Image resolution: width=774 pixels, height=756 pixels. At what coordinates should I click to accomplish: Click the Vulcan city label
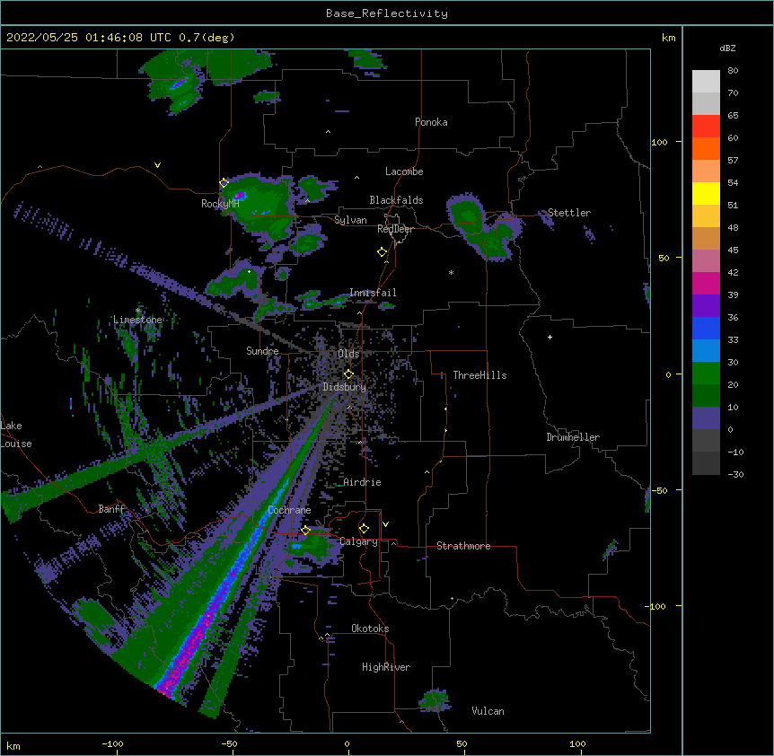tap(488, 711)
